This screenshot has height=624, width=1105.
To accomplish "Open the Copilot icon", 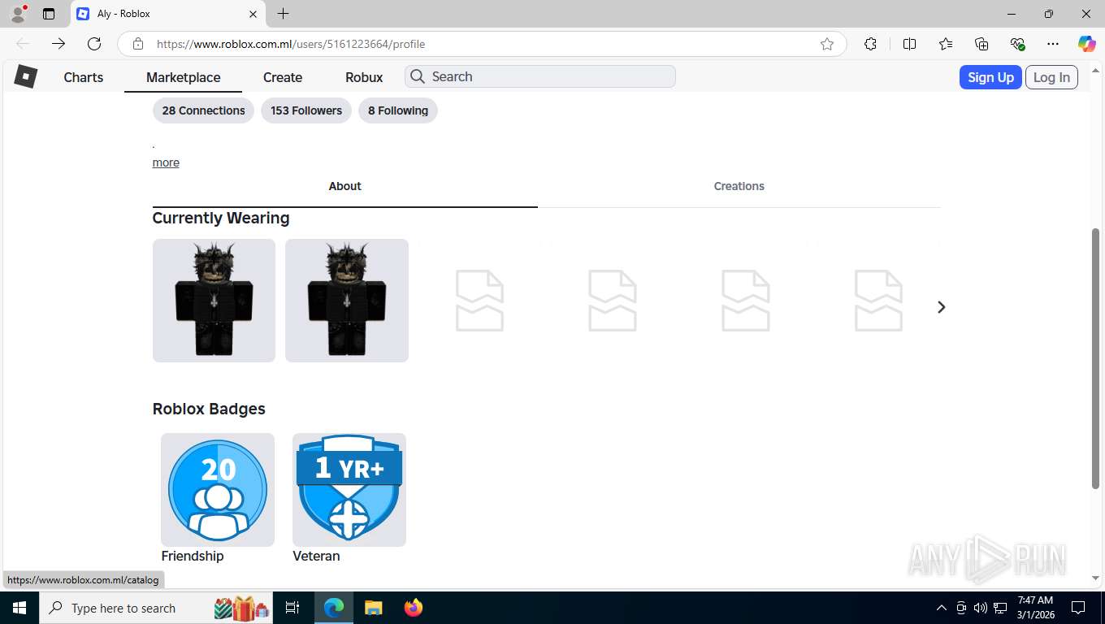I will pyautogui.click(x=1086, y=44).
